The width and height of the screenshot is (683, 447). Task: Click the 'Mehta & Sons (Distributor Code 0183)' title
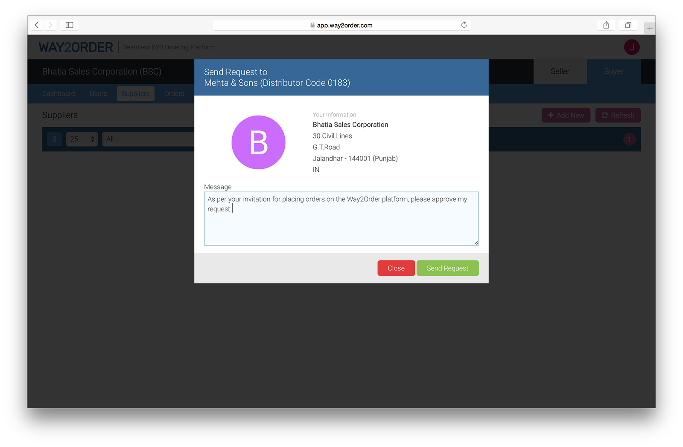pyautogui.click(x=277, y=83)
